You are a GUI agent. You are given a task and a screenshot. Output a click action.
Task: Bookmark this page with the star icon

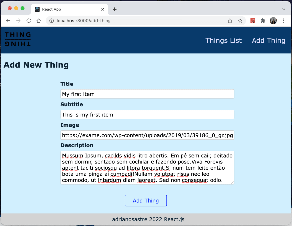pyautogui.click(x=240, y=21)
